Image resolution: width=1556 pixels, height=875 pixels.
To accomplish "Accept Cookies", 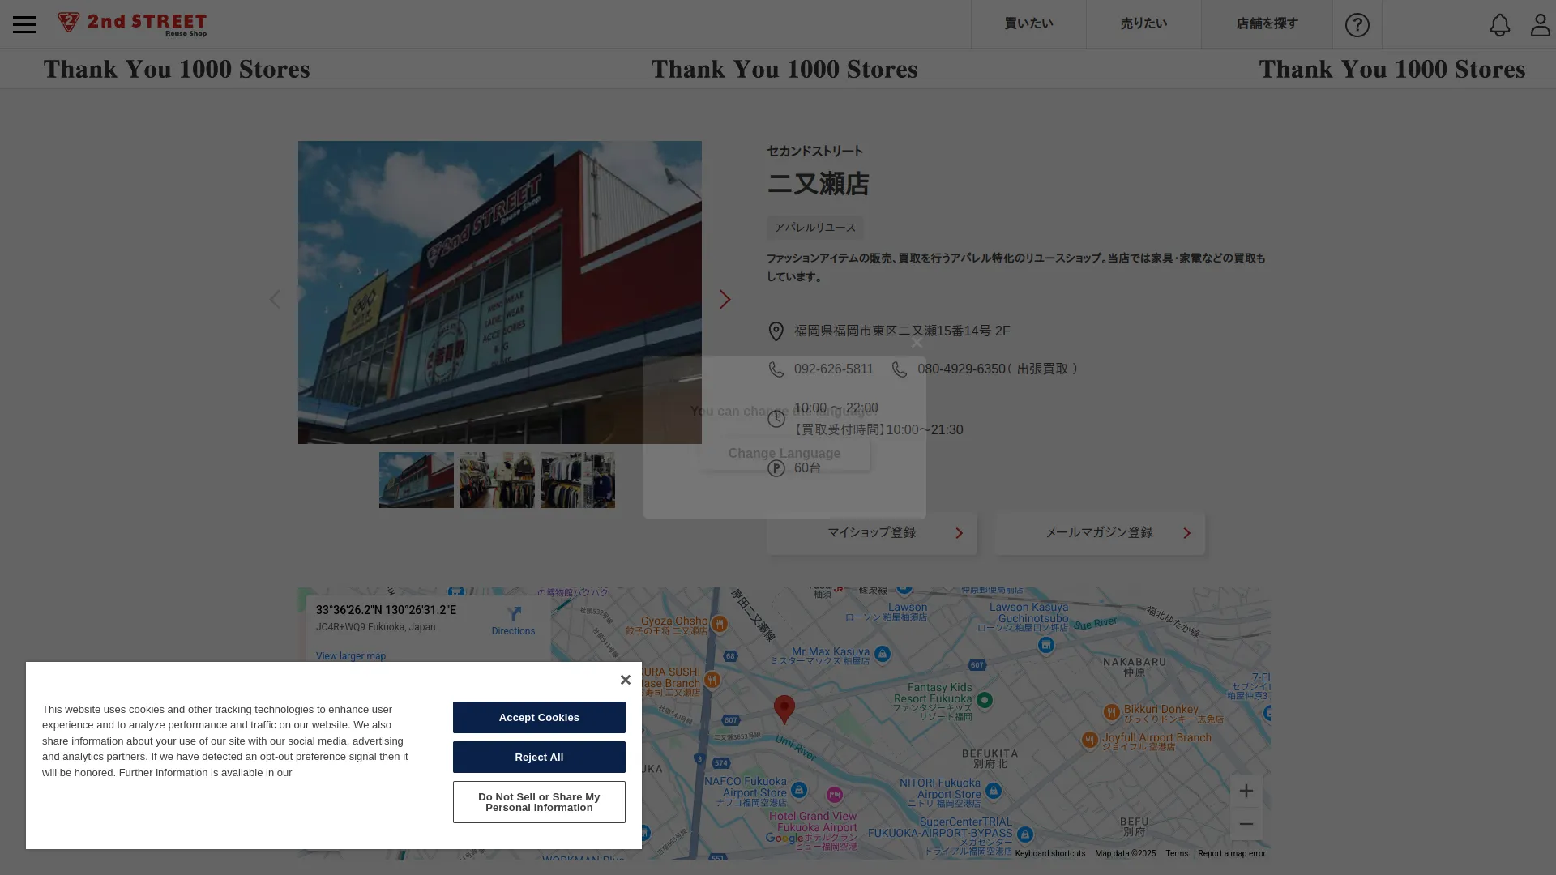I will click(x=539, y=717).
